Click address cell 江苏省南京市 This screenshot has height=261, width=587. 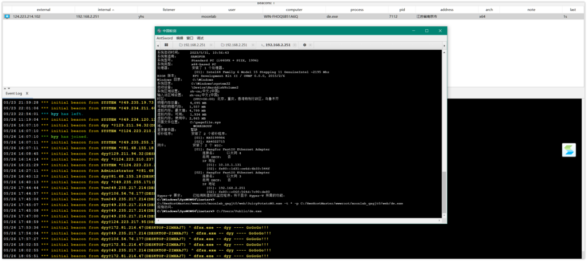coord(426,17)
